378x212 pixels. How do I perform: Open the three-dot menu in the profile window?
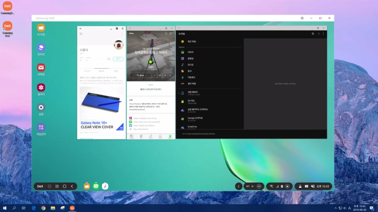tap(122, 34)
